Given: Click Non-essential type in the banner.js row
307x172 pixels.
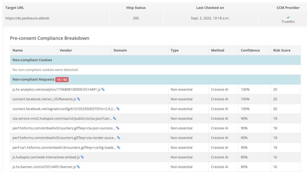Looking at the screenshot, I should point(182,167).
